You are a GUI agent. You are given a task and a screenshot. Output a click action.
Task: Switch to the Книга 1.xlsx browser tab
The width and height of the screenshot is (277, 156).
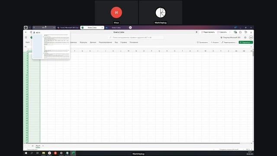click(x=116, y=28)
